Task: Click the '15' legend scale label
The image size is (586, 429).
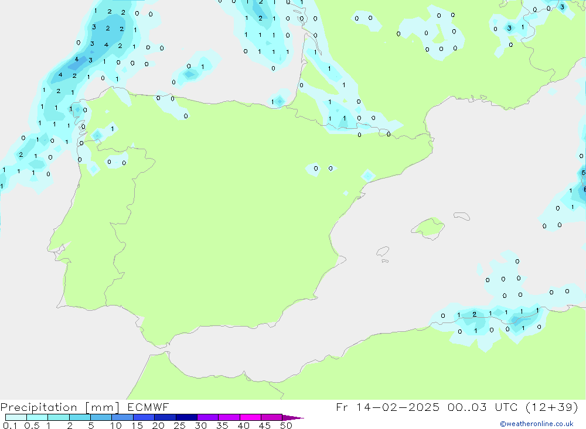Action: (x=137, y=425)
